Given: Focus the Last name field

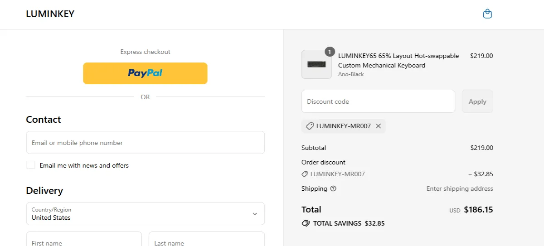Looking at the screenshot, I should pos(207,239).
